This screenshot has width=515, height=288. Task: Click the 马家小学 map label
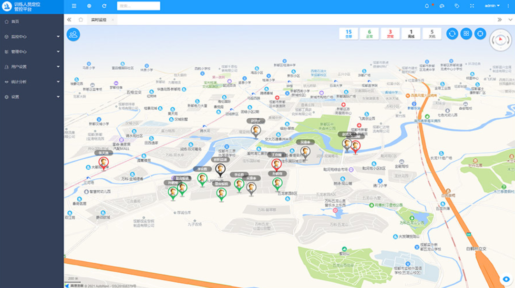point(89,68)
